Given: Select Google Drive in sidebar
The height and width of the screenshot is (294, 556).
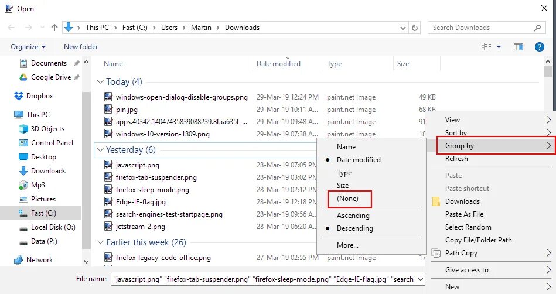Looking at the screenshot, I should (x=51, y=77).
